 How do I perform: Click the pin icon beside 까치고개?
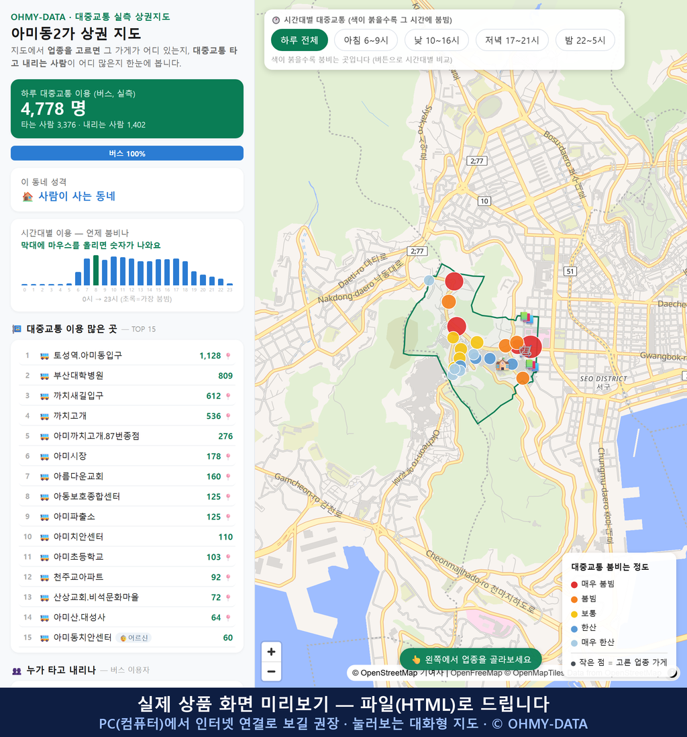tap(228, 416)
